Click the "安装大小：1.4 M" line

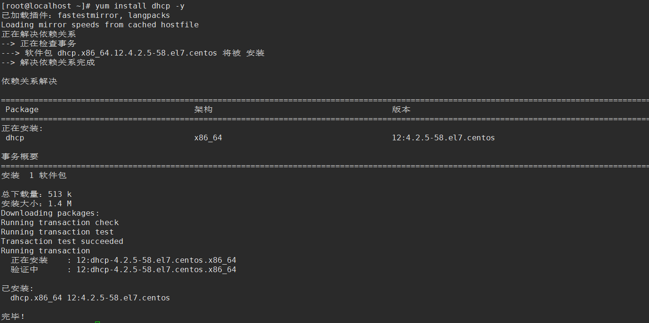click(x=36, y=203)
